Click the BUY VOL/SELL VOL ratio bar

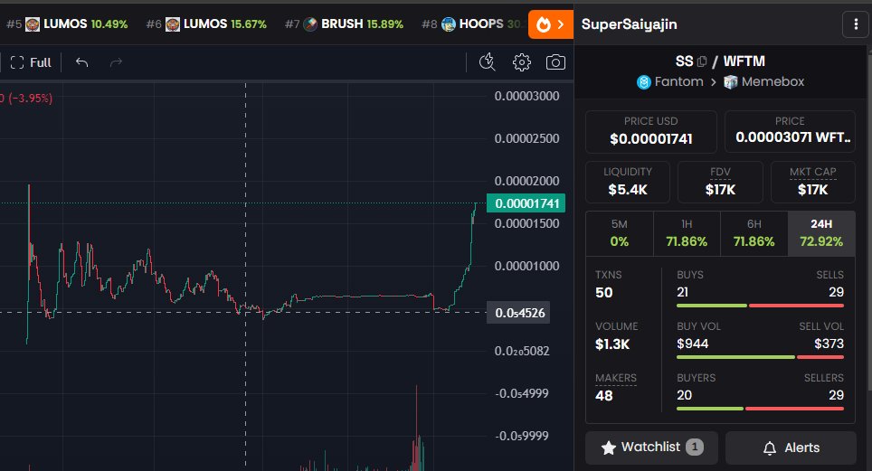(760, 357)
